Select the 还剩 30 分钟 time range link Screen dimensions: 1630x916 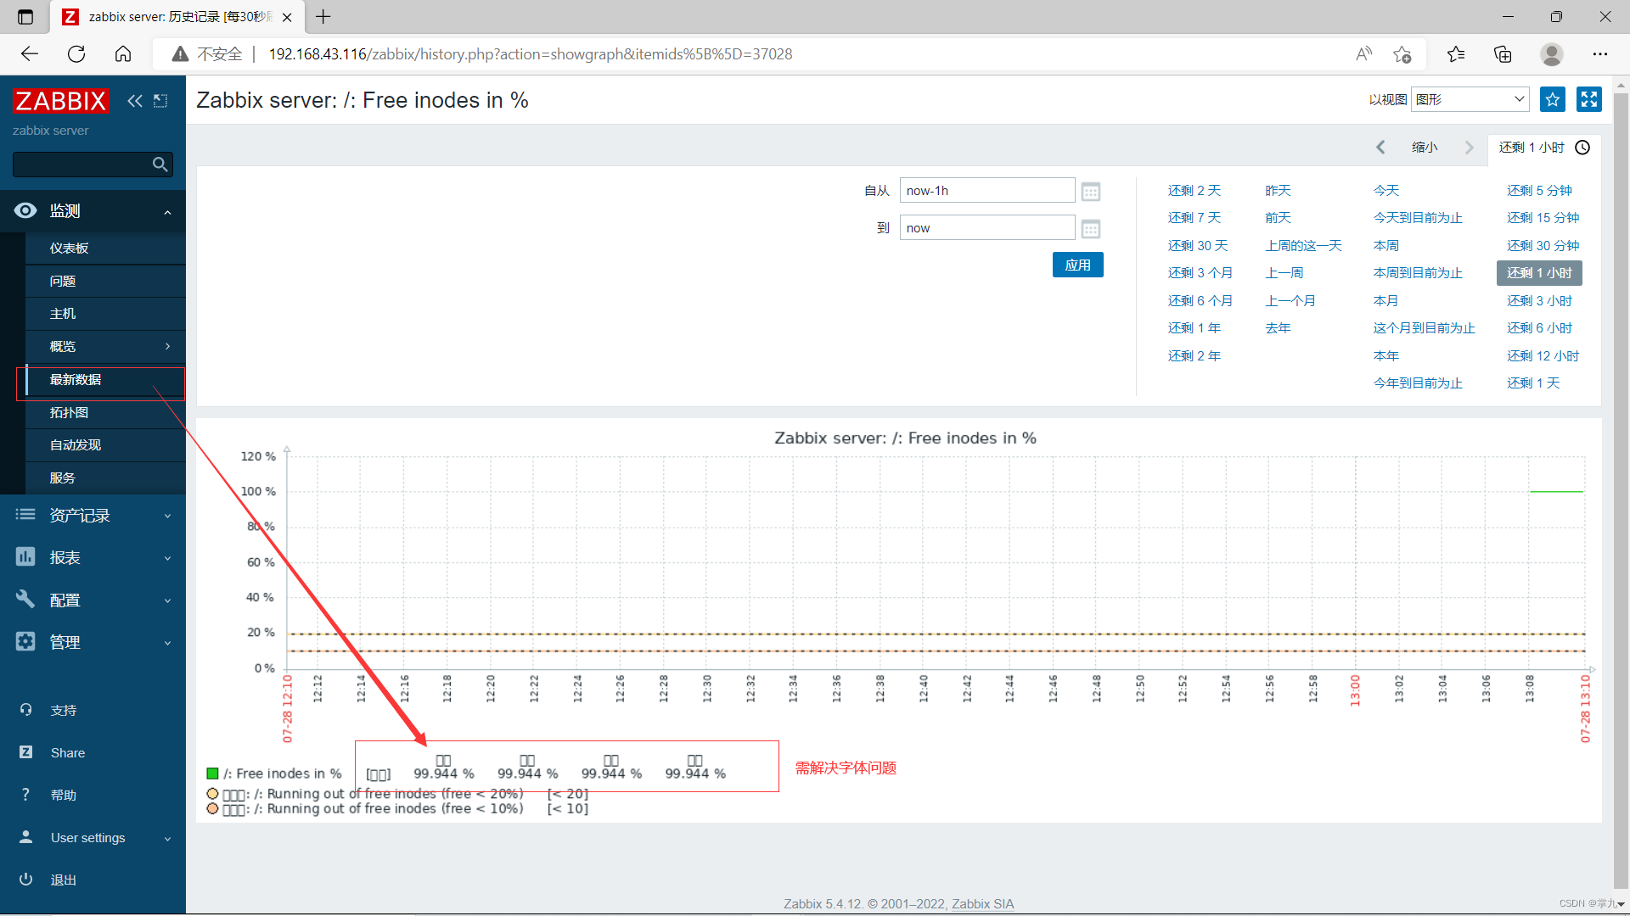(1543, 246)
